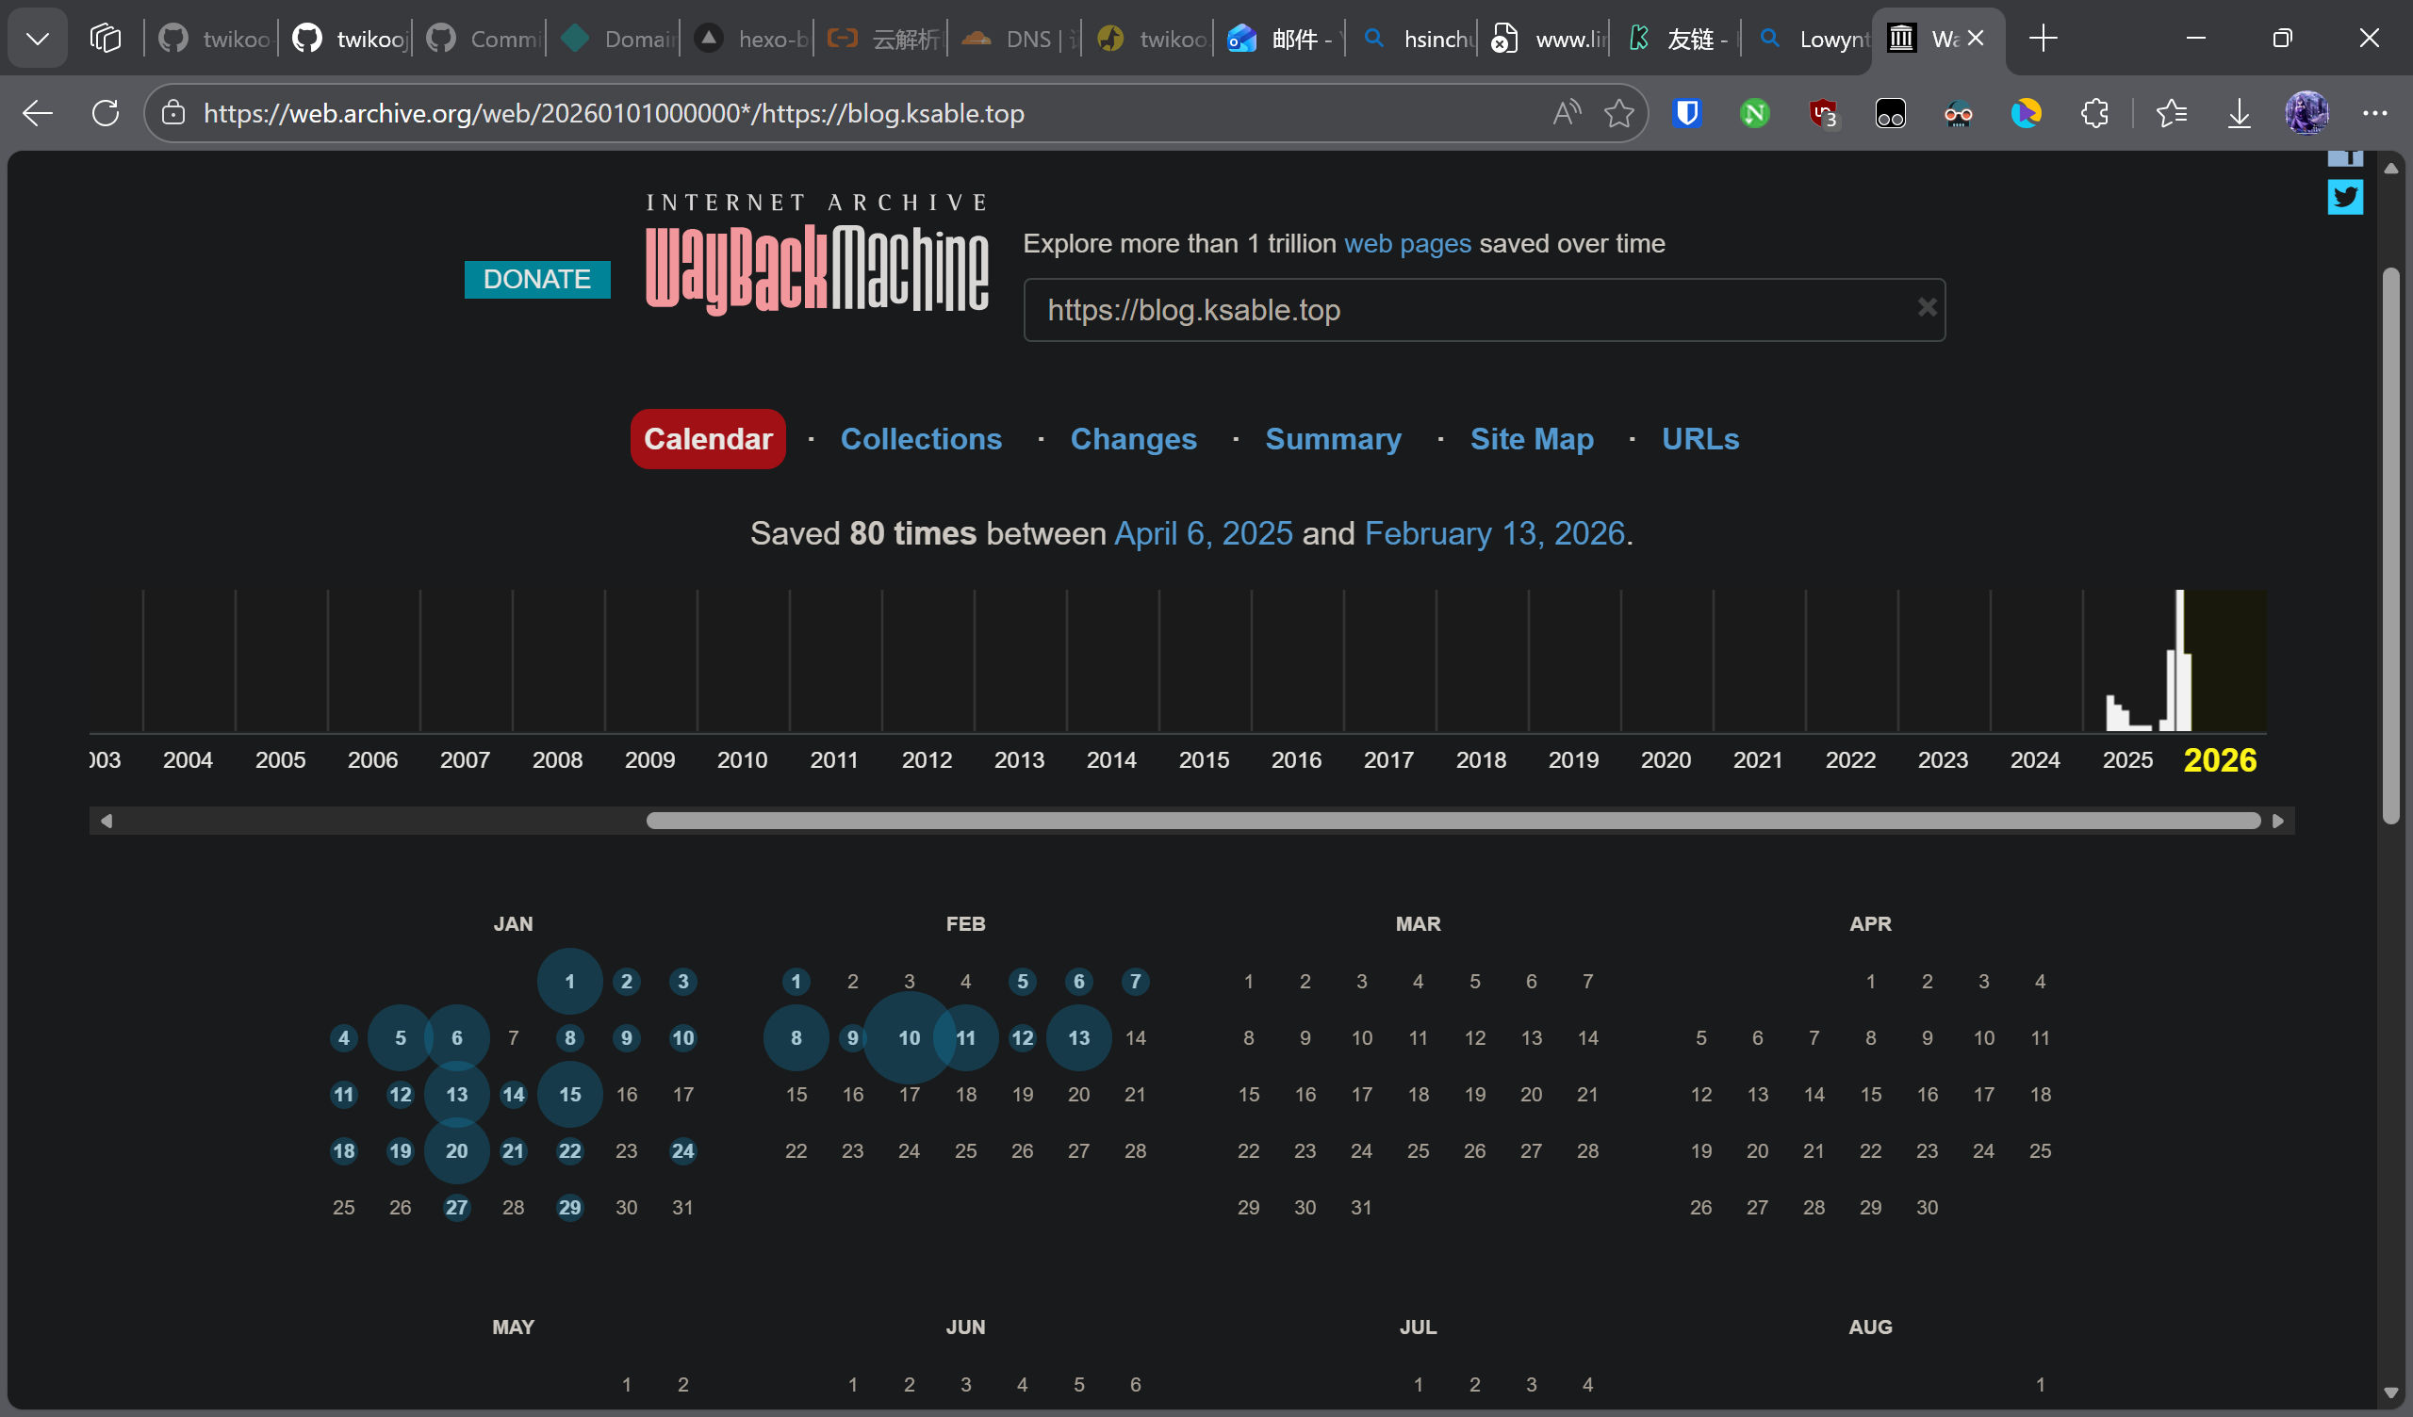Click the Twitter share icon

tap(2344, 197)
